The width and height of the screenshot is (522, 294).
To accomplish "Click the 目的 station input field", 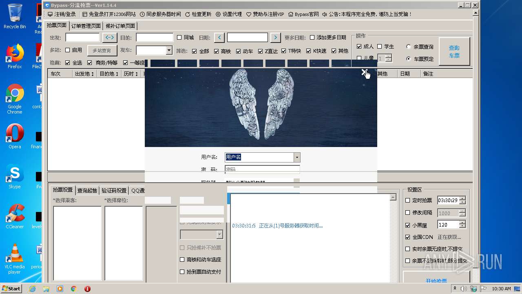I will pyautogui.click(x=155, y=38).
